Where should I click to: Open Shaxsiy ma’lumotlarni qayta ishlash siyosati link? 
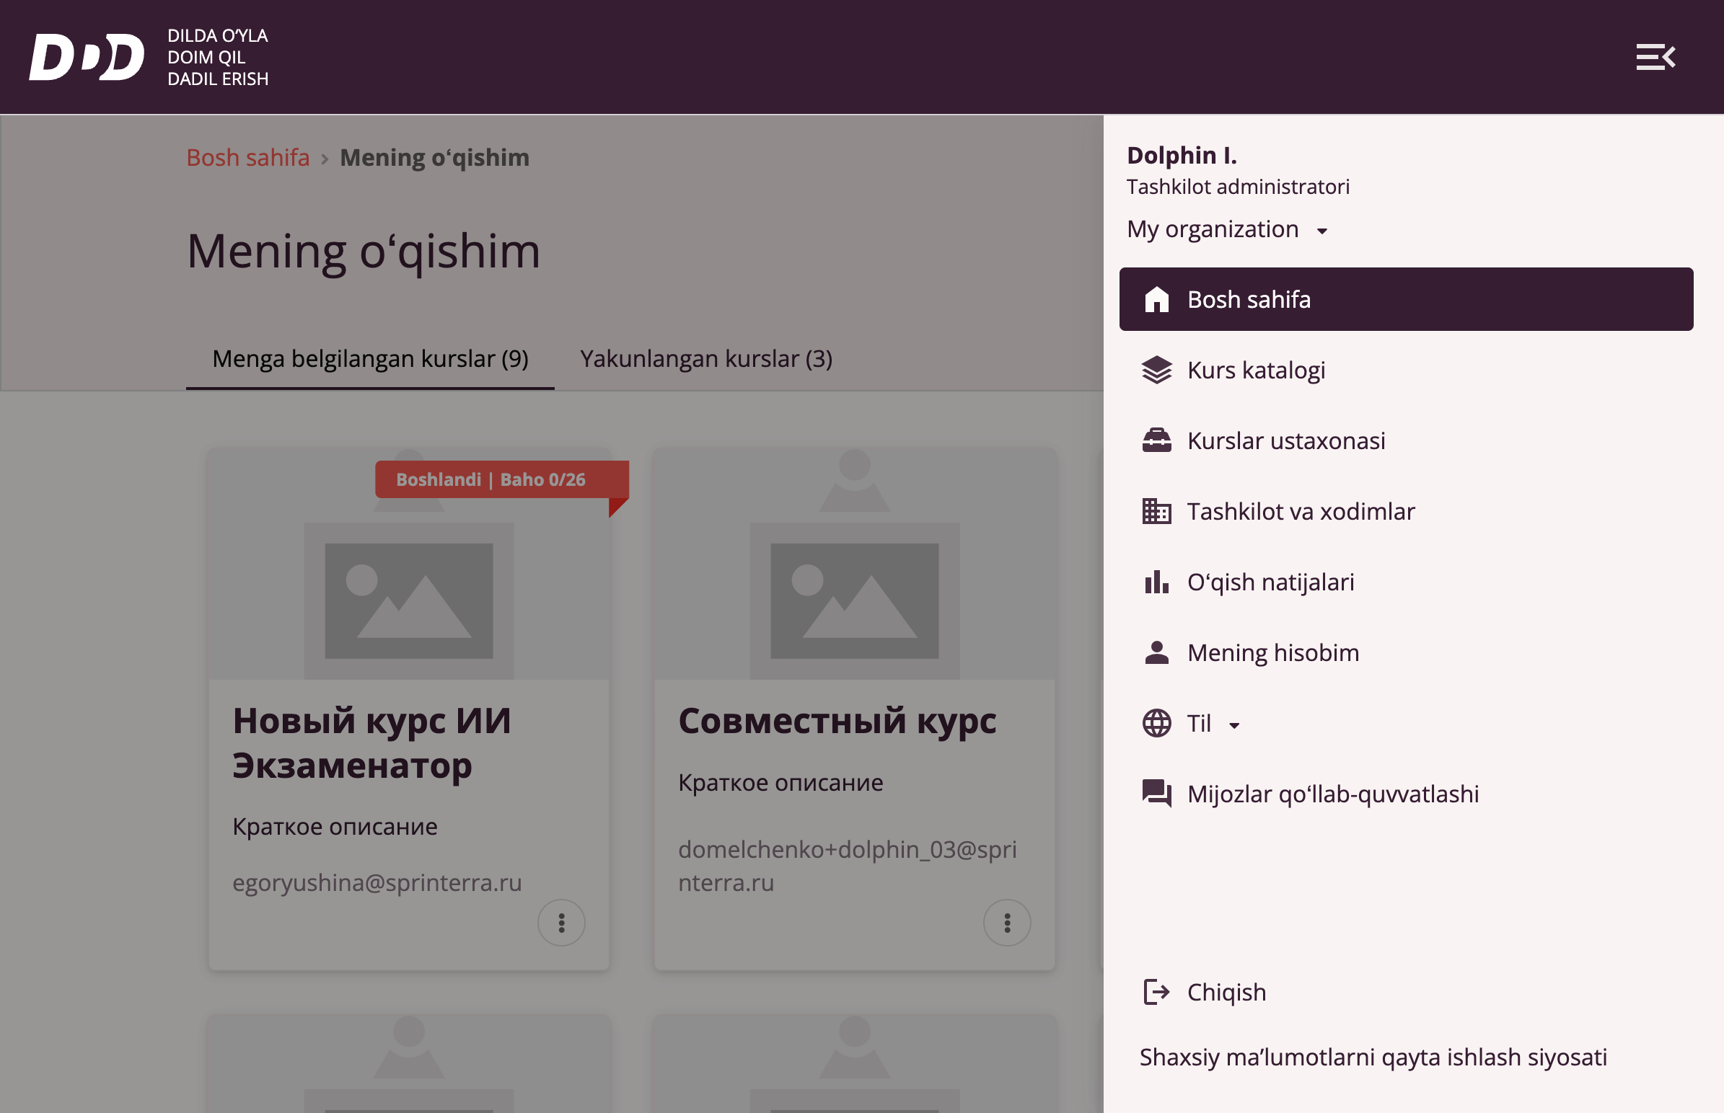pos(1373,1057)
